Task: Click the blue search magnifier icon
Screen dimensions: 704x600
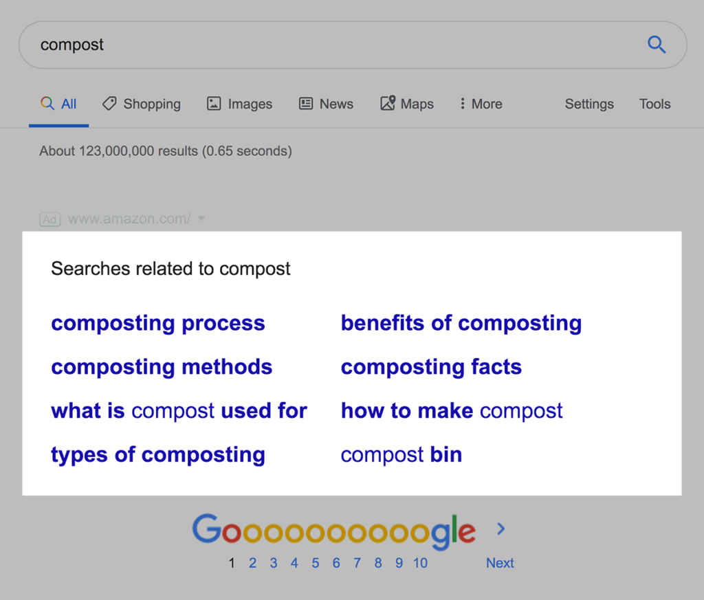Action: 657,45
